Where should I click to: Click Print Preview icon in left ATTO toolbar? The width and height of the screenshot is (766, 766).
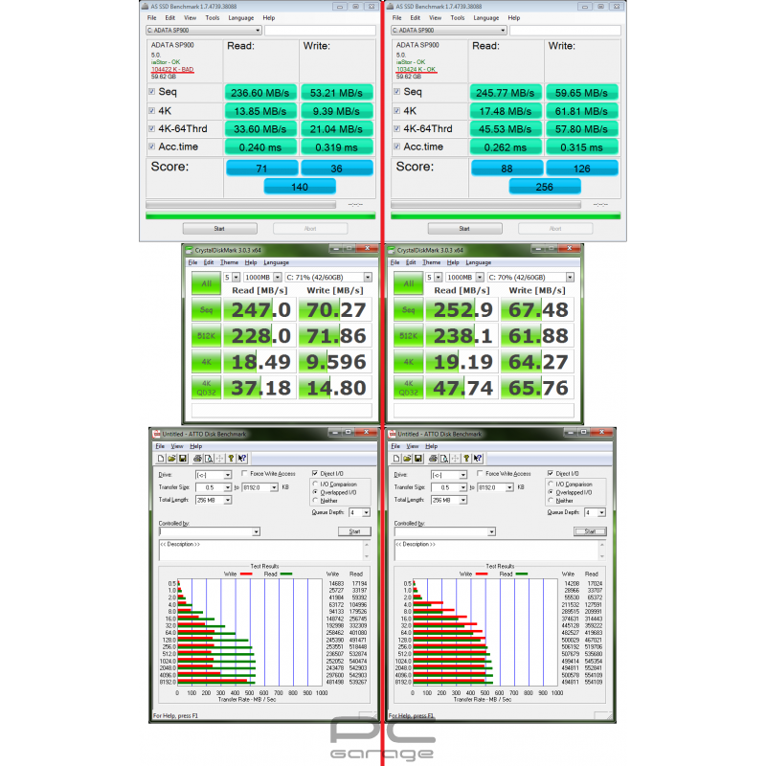pyautogui.click(x=209, y=459)
